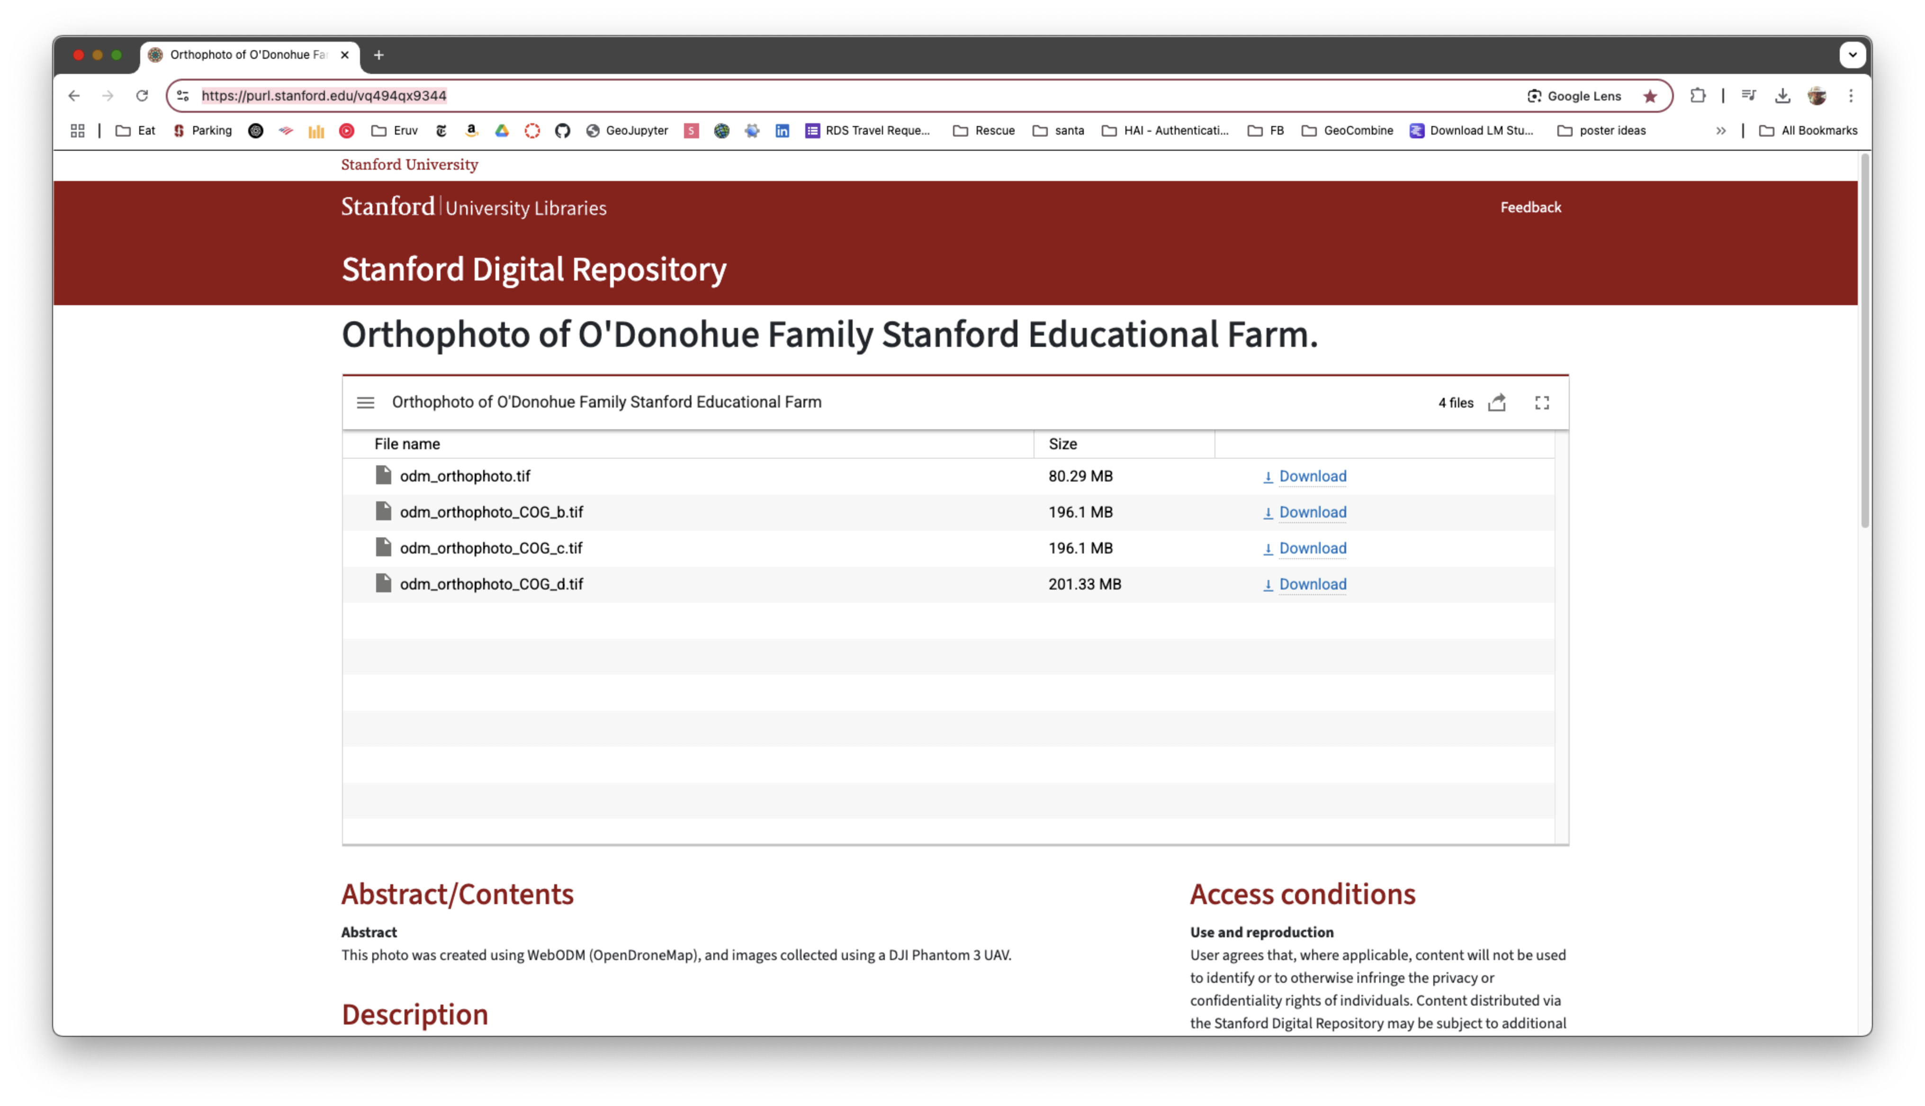Screen dimensions: 1925x1106
Task: Click the bookmark star in address bar
Action: point(1649,96)
